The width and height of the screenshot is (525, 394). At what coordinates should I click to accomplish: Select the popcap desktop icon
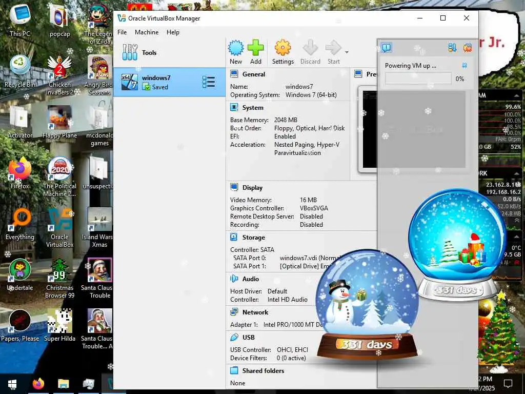tap(59, 21)
